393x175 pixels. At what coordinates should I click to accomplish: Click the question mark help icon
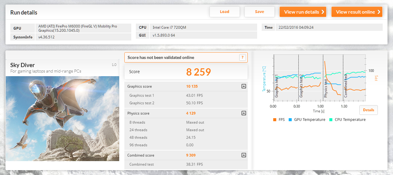[242, 57]
